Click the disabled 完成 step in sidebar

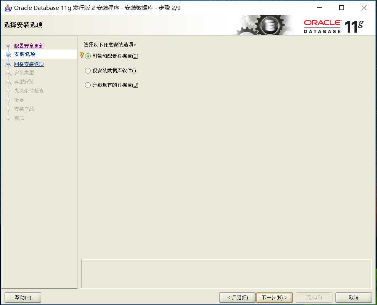pos(19,118)
